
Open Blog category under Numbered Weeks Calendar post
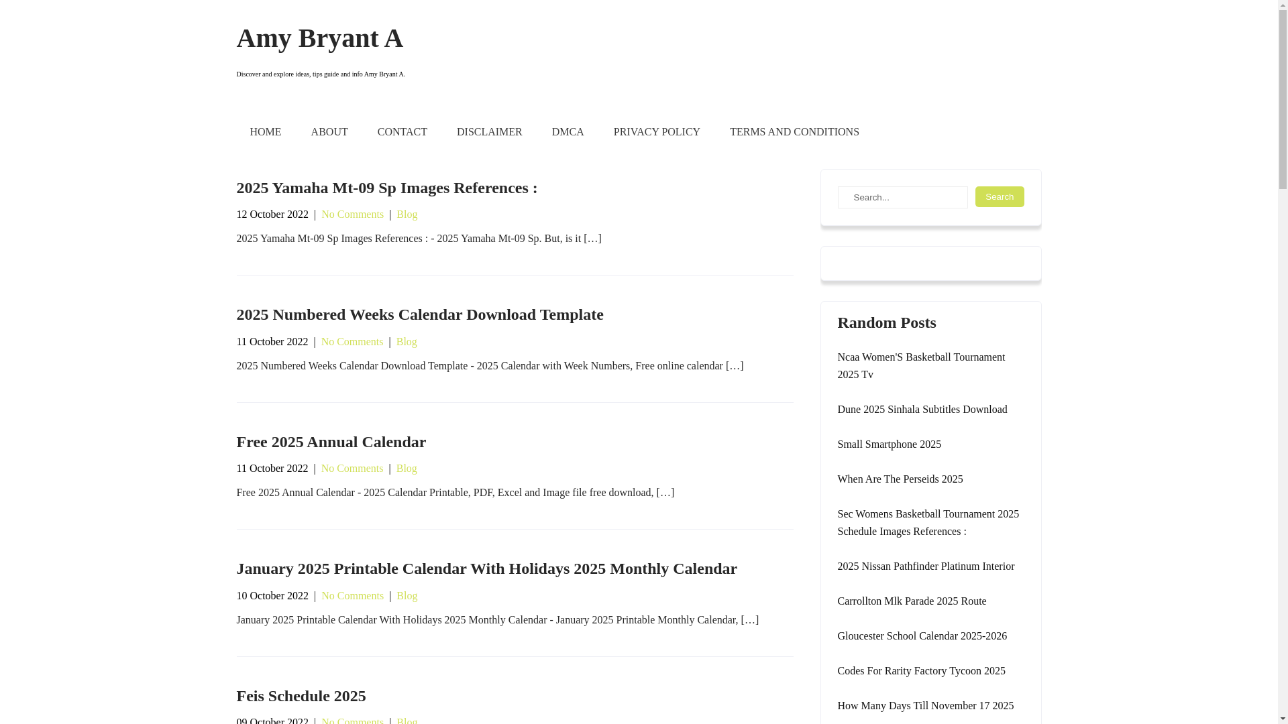click(407, 342)
